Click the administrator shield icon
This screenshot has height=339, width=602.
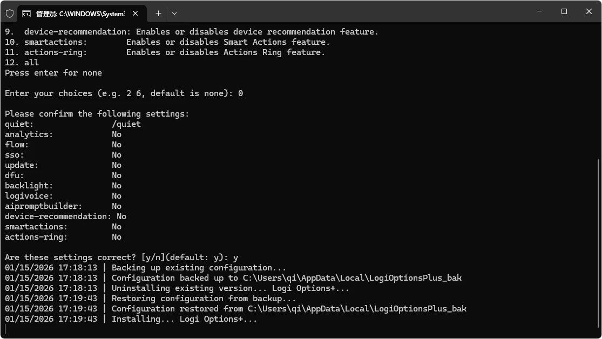point(9,13)
